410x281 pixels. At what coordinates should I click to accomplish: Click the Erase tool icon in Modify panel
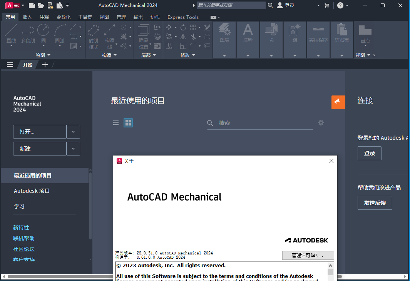(207, 27)
